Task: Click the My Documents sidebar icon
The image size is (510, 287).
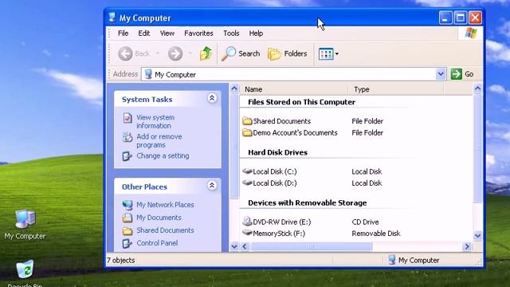Action: tap(127, 218)
